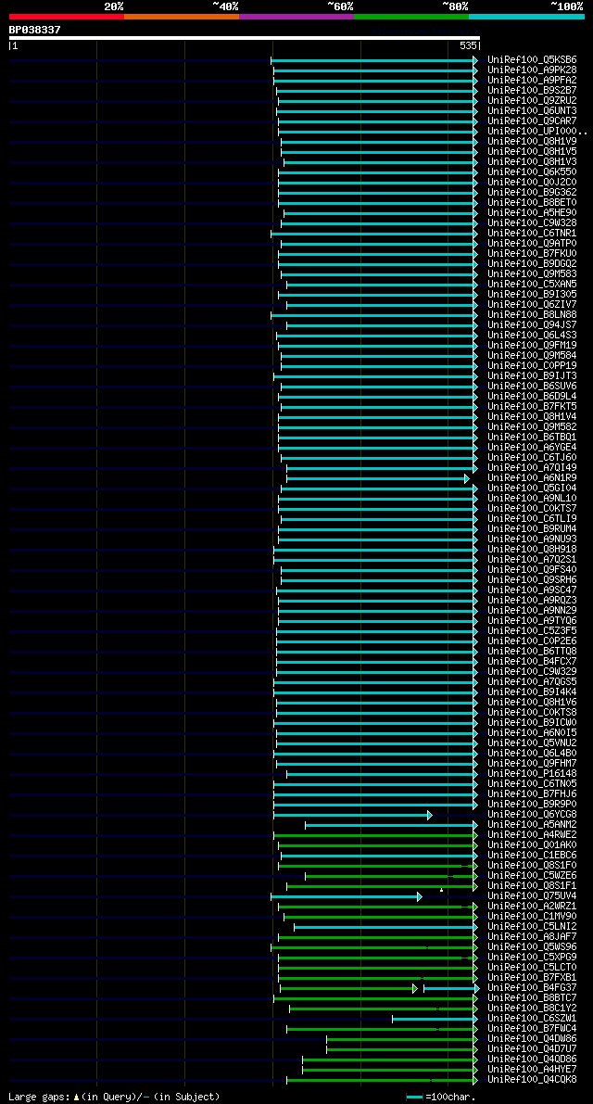Viewport: 593px width, 1104px height.
Task: Open hit UniRef100_A9PK28
Action: (532, 70)
